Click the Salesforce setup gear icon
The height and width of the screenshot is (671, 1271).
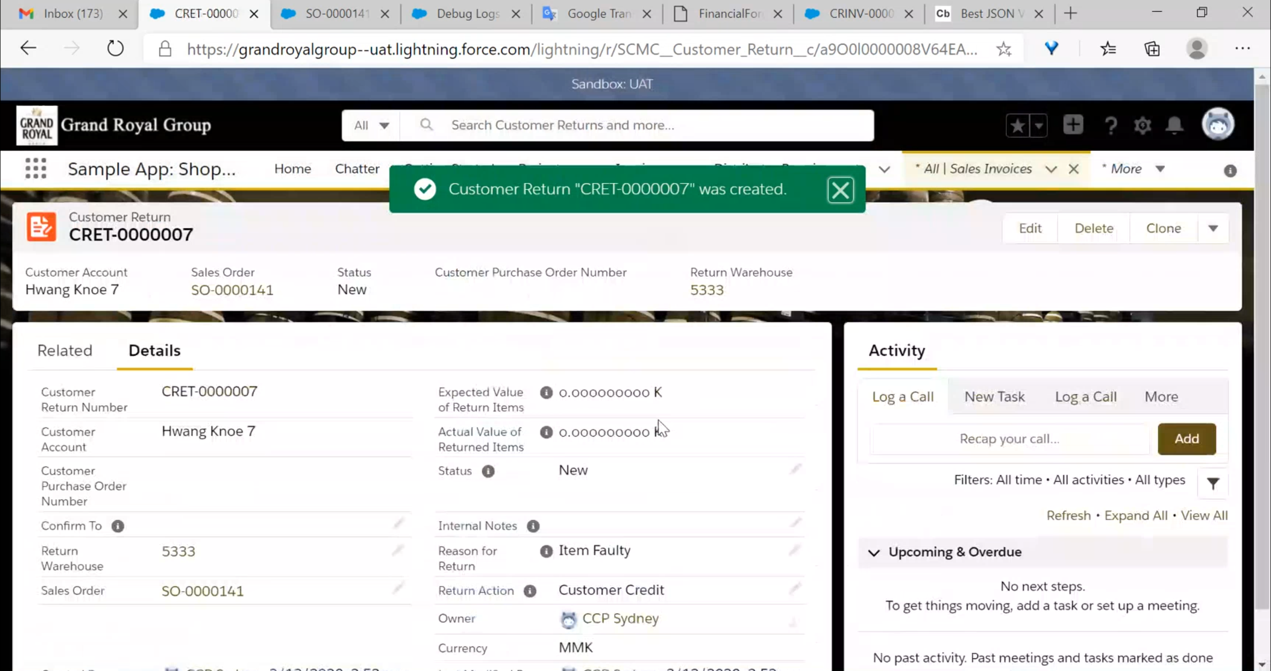coord(1142,125)
